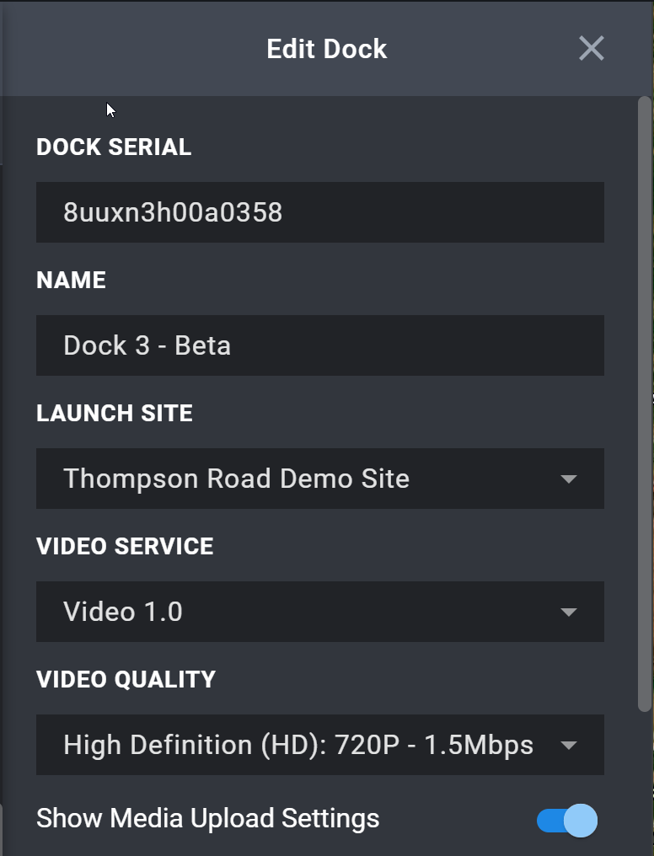Click the X icon in the header
This screenshot has height=856, width=654.
[591, 48]
